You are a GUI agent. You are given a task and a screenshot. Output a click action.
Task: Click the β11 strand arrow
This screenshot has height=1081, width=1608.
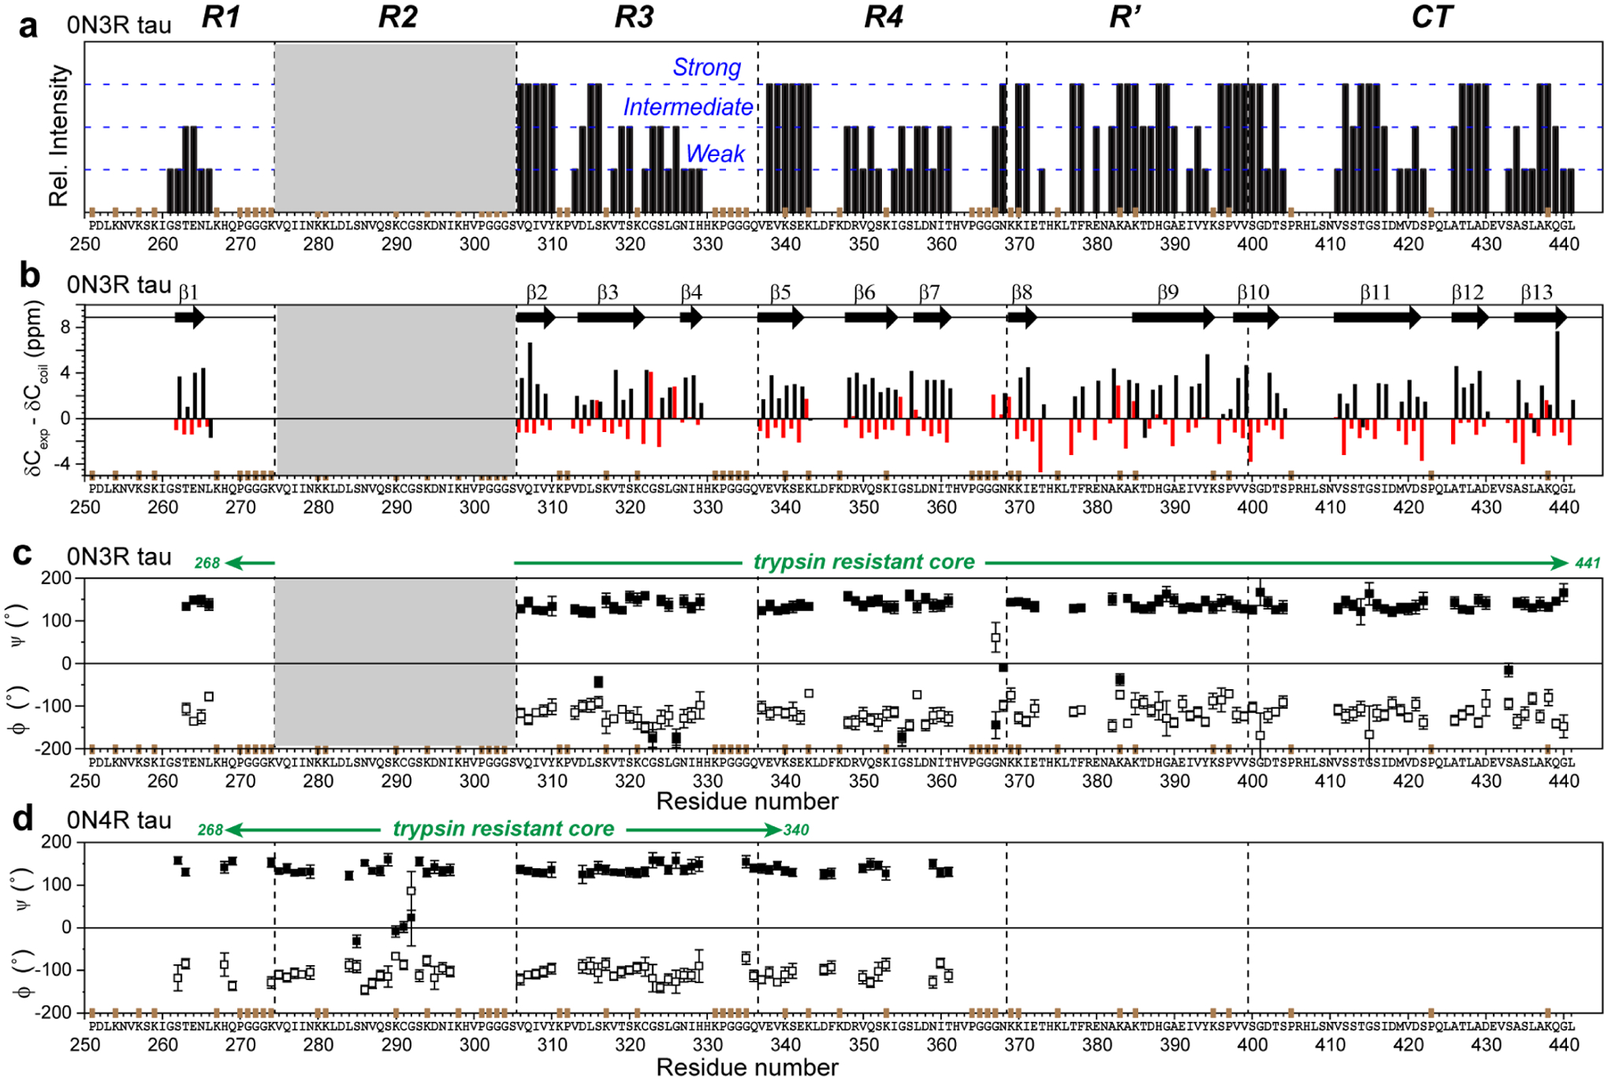point(1377,318)
